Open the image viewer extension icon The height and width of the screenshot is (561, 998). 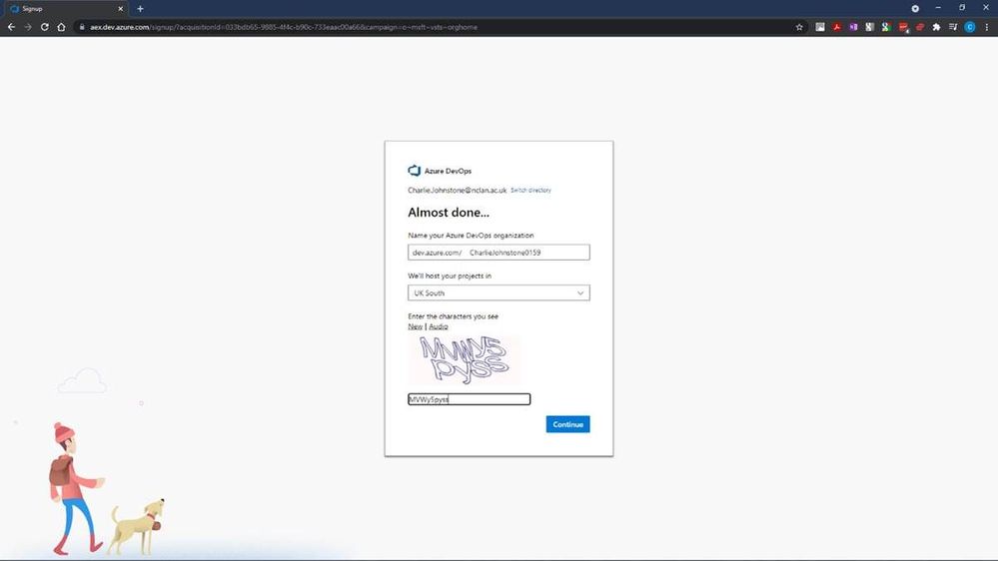[820, 27]
